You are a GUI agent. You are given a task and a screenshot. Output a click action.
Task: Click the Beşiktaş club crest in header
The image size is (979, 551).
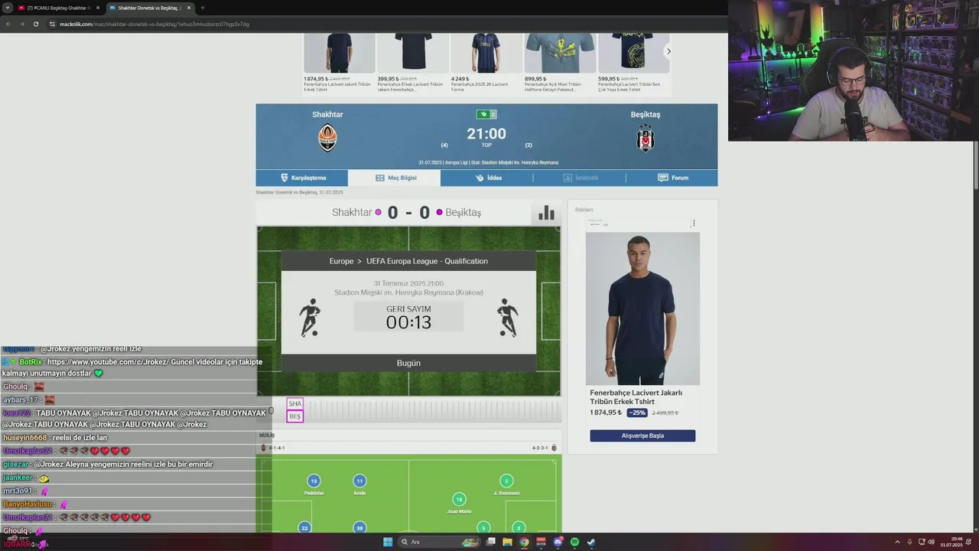(x=646, y=138)
